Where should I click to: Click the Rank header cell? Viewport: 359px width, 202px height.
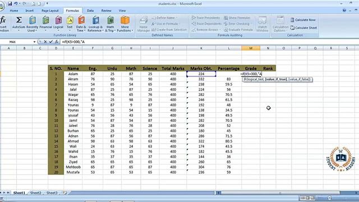(x=268, y=68)
